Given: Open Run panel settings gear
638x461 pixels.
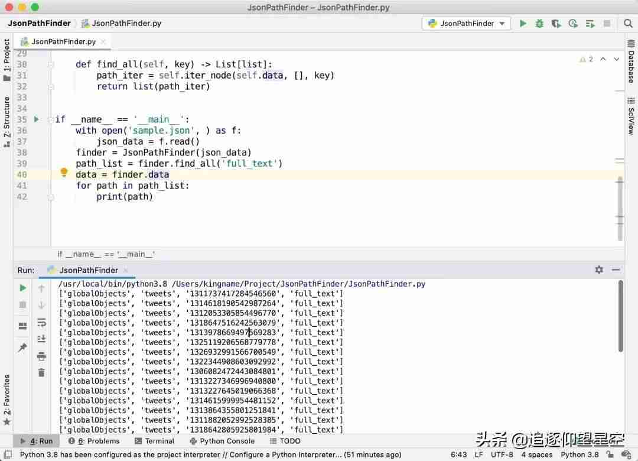Looking at the screenshot, I should tap(599, 270).
